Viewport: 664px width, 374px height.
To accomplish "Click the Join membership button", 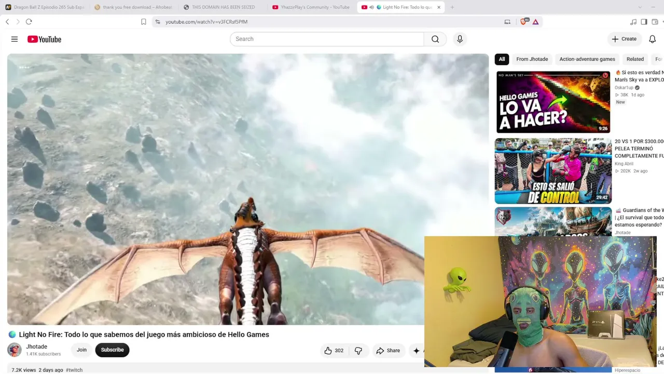I will point(81,350).
